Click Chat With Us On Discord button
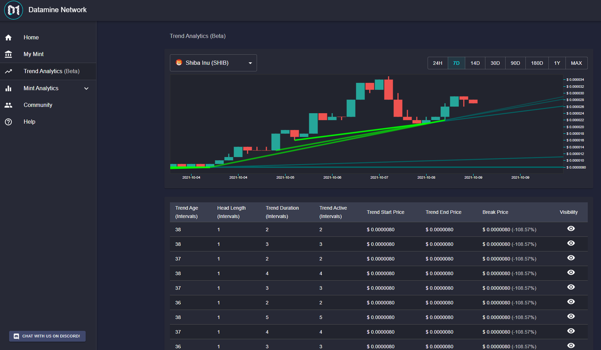 [47, 336]
